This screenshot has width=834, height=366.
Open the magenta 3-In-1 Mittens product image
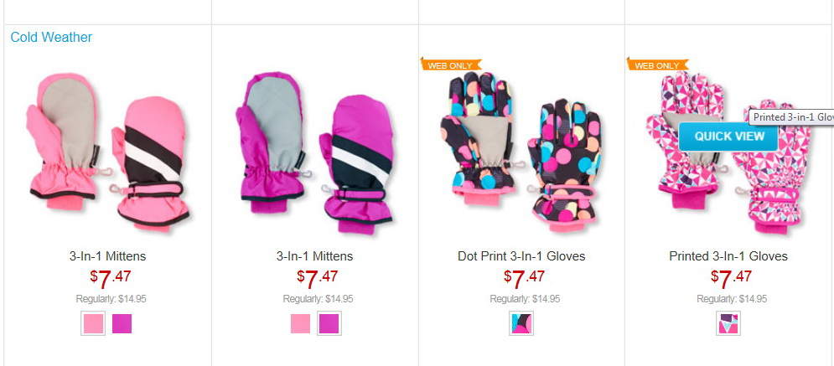point(315,152)
